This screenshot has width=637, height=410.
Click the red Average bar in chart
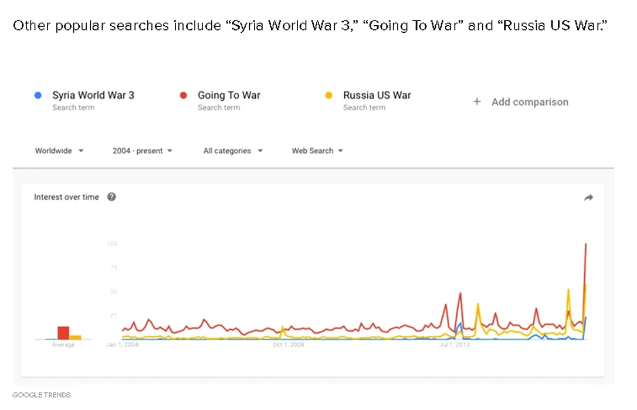[63, 333]
